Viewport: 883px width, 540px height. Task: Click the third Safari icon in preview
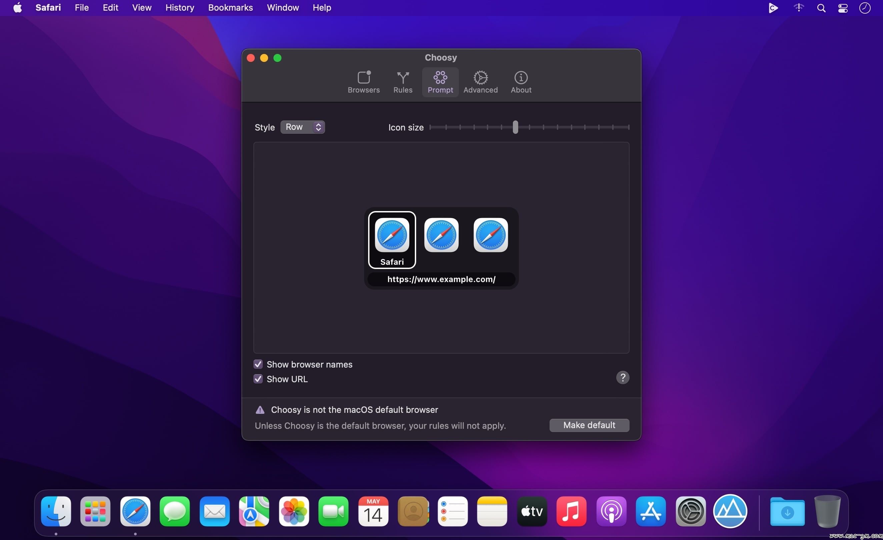pyautogui.click(x=491, y=235)
